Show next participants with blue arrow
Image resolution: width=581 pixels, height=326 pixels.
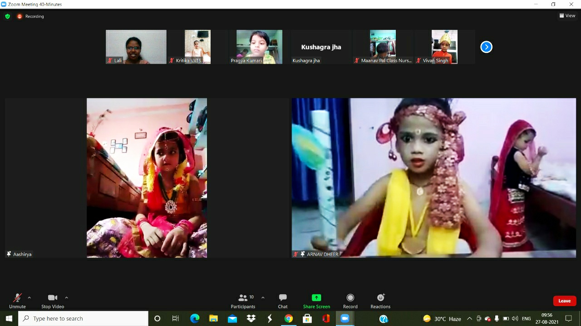pyautogui.click(x=486, y=47)
